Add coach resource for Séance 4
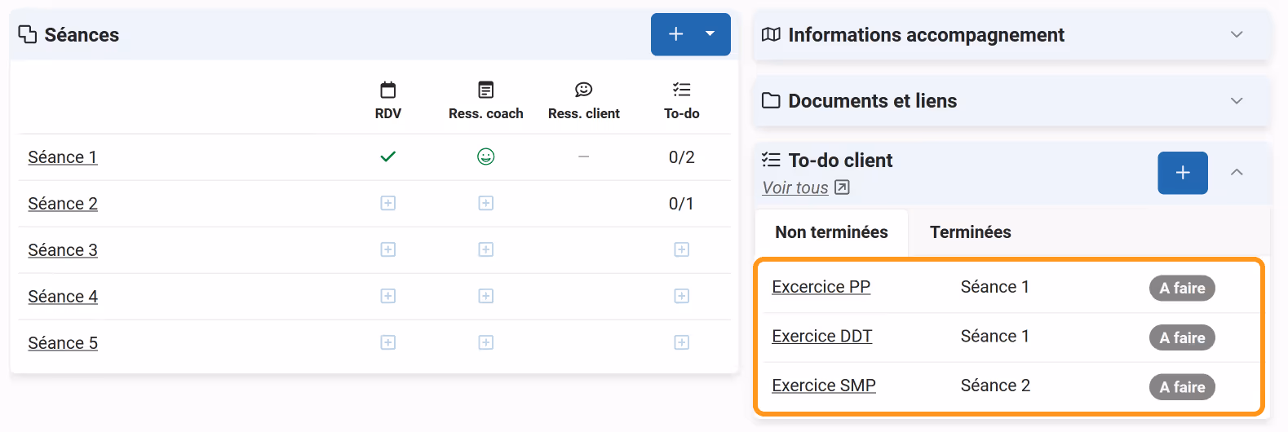Image resolution: width=1288 pixels, height=432 pixels. coord(486,296)
